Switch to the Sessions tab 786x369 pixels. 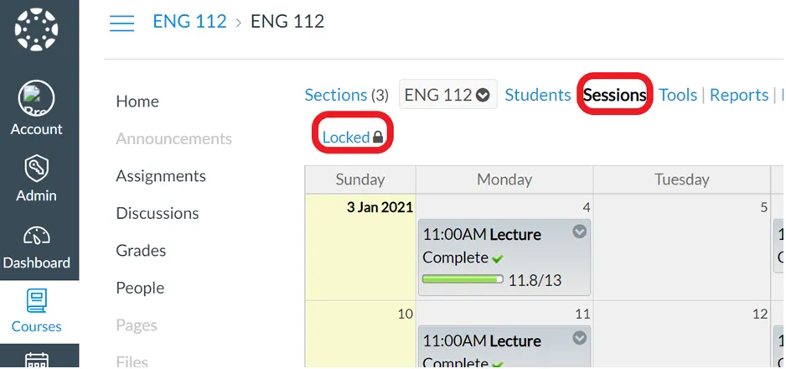614,95
